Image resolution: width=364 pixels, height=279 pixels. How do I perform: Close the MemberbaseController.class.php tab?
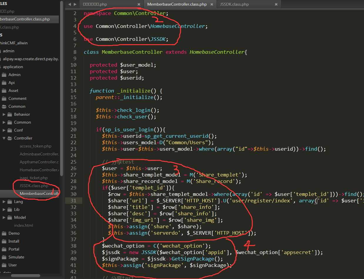tap(212, 4)
